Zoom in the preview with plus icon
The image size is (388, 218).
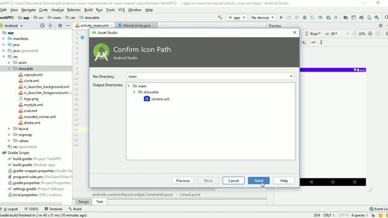(370, 34)
